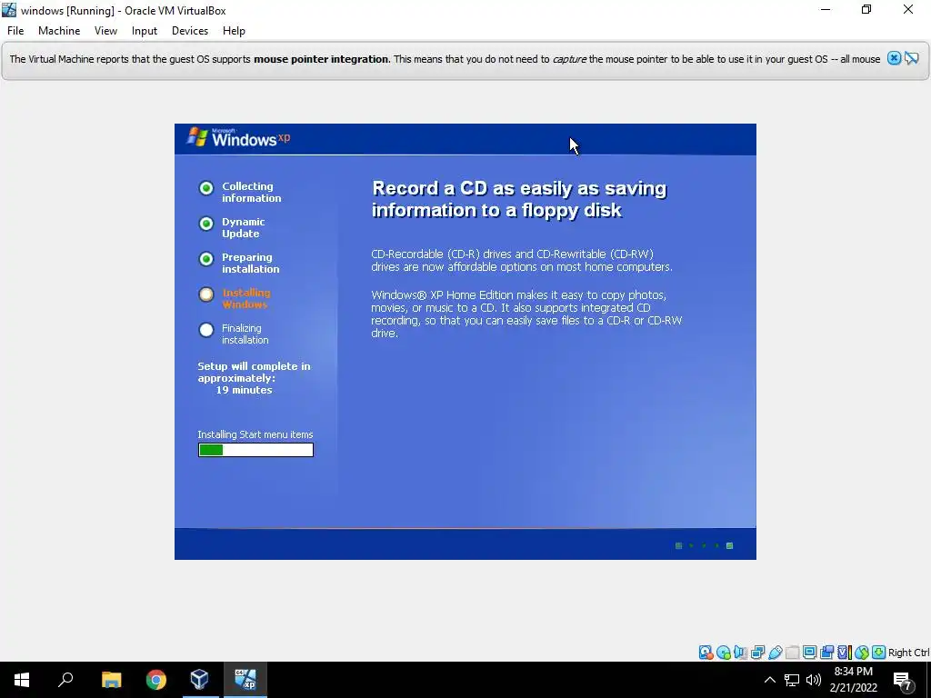This screenshot has height=698, width=931.
Task: Minimize the VirtualBox window
Action: 826,10
